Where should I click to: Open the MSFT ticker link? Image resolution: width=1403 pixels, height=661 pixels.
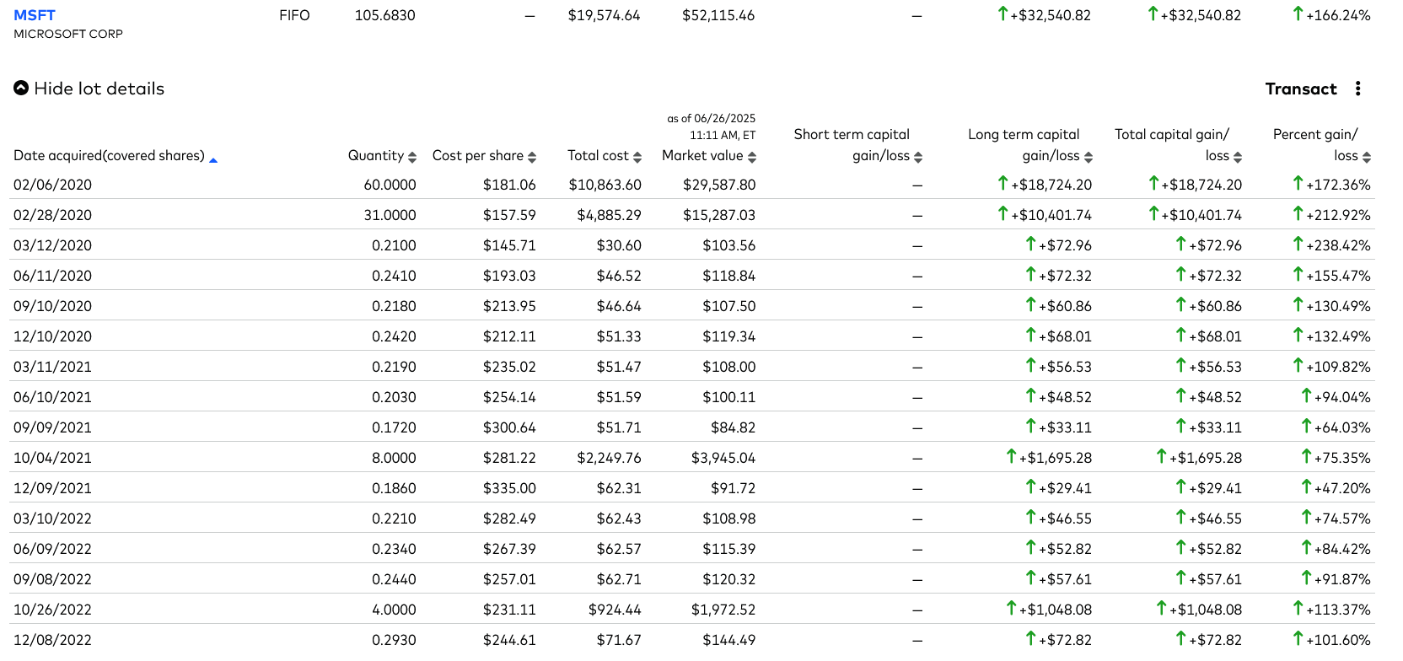pos(35,15)
